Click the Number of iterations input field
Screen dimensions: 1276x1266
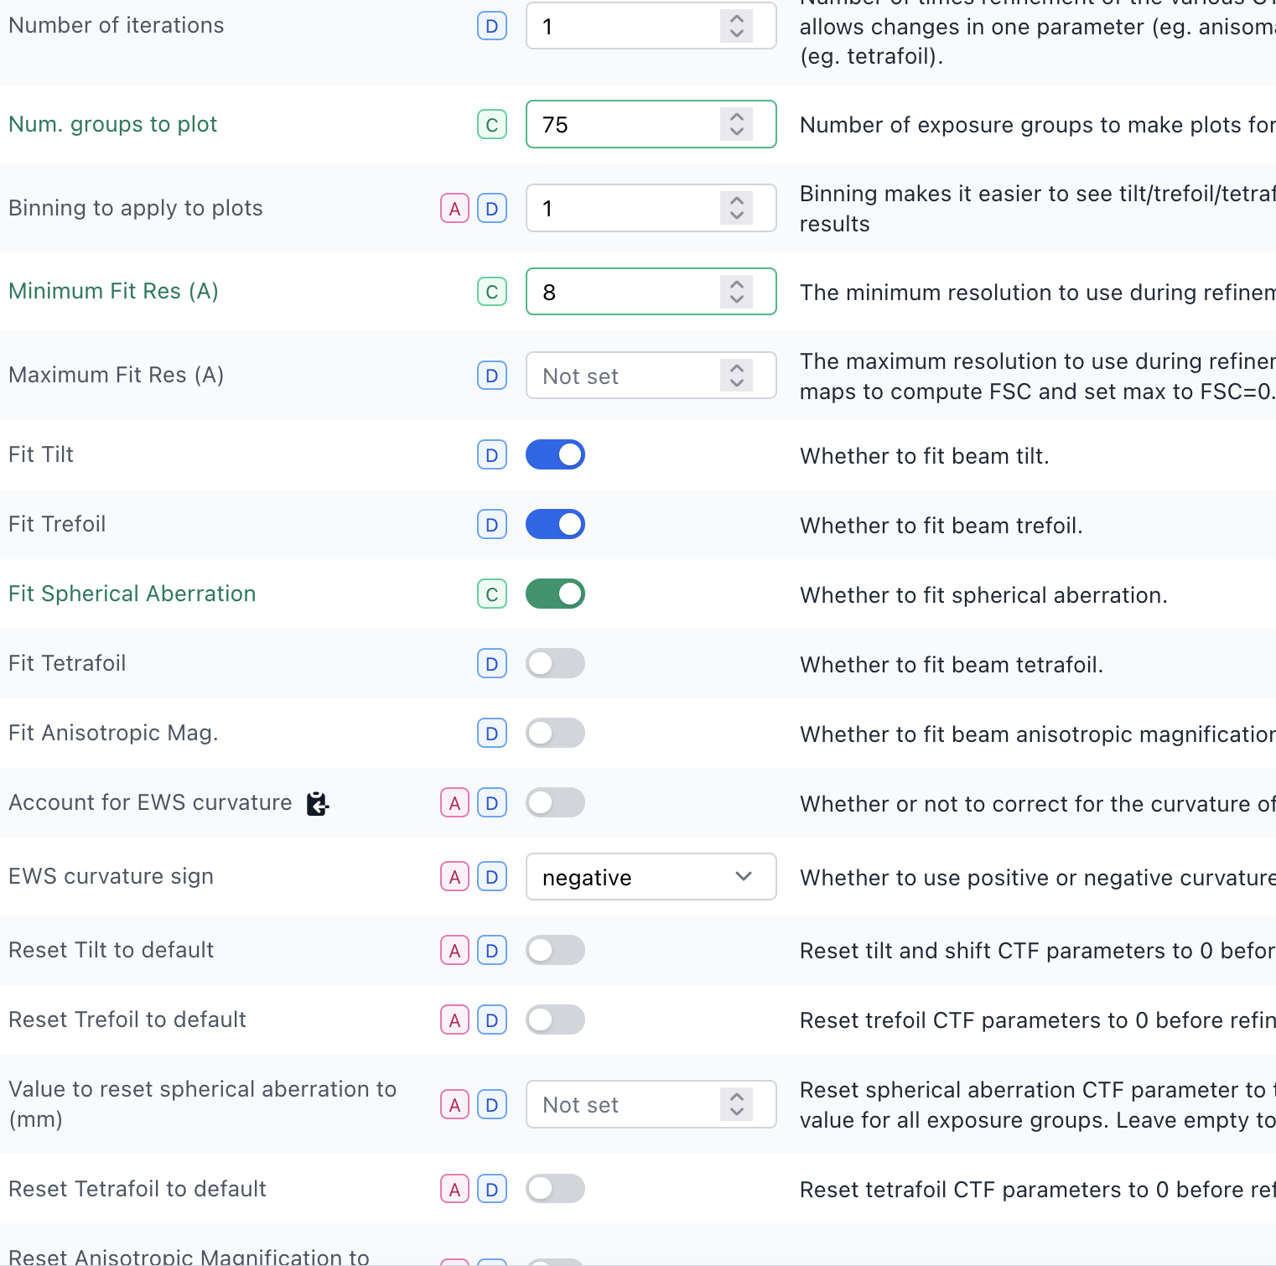pos(651,26)
